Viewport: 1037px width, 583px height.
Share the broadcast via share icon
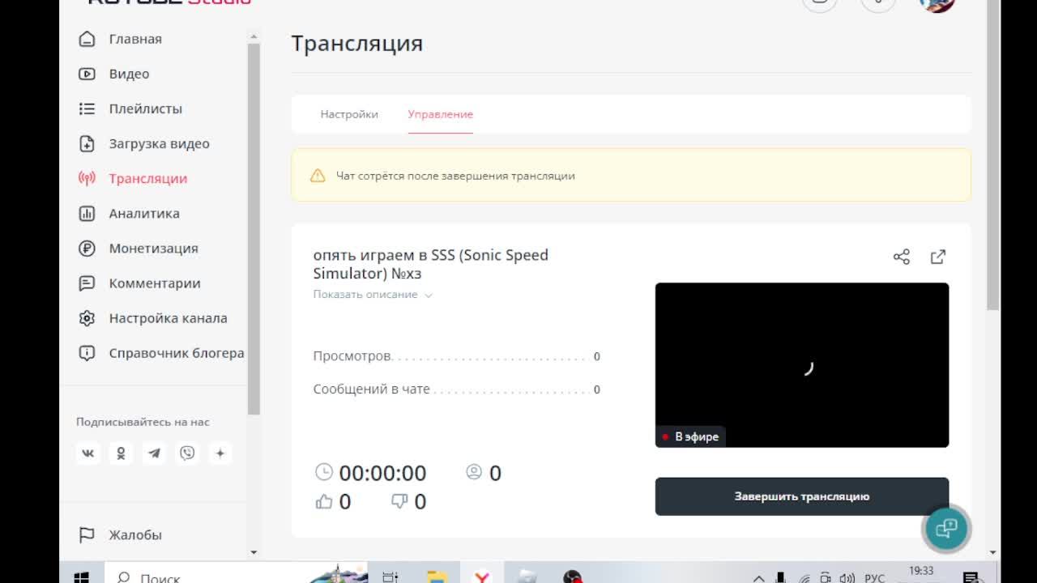902,257
